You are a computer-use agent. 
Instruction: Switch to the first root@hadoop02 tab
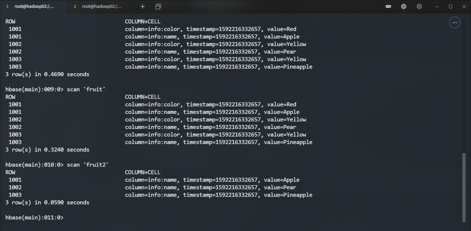pyautogui.click(x=34, y=6)
